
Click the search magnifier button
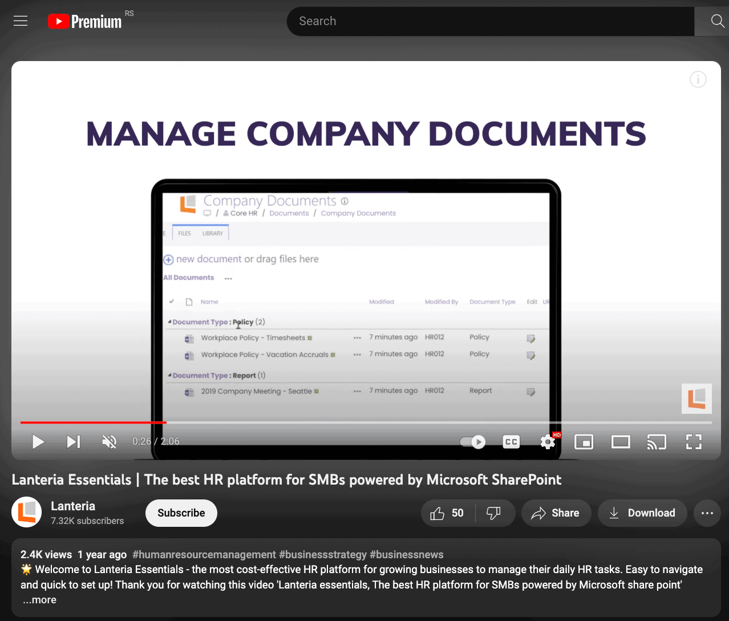point(716,21)
